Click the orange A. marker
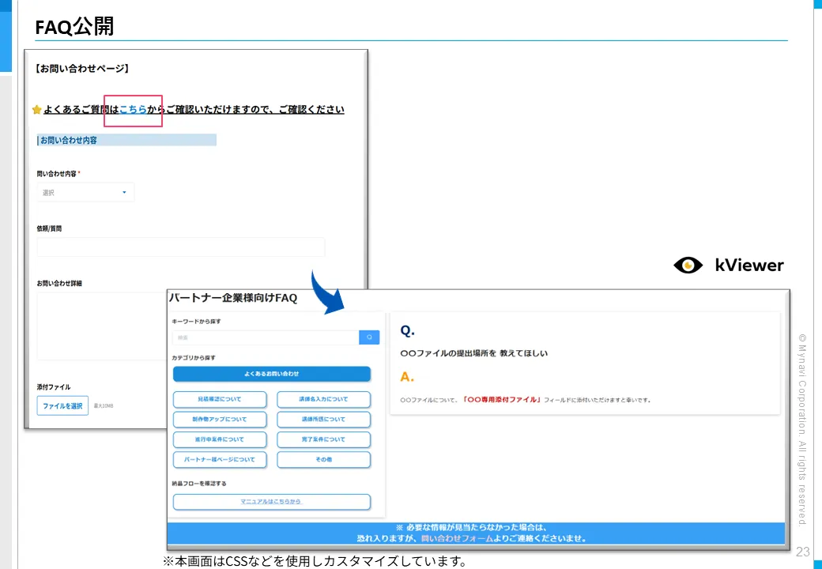Image resolution: width=822 pixels, height=569 pixels. 407,377
